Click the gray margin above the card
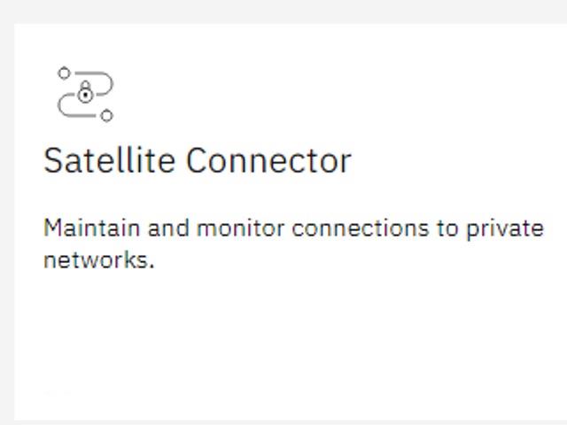 [283, 12]
